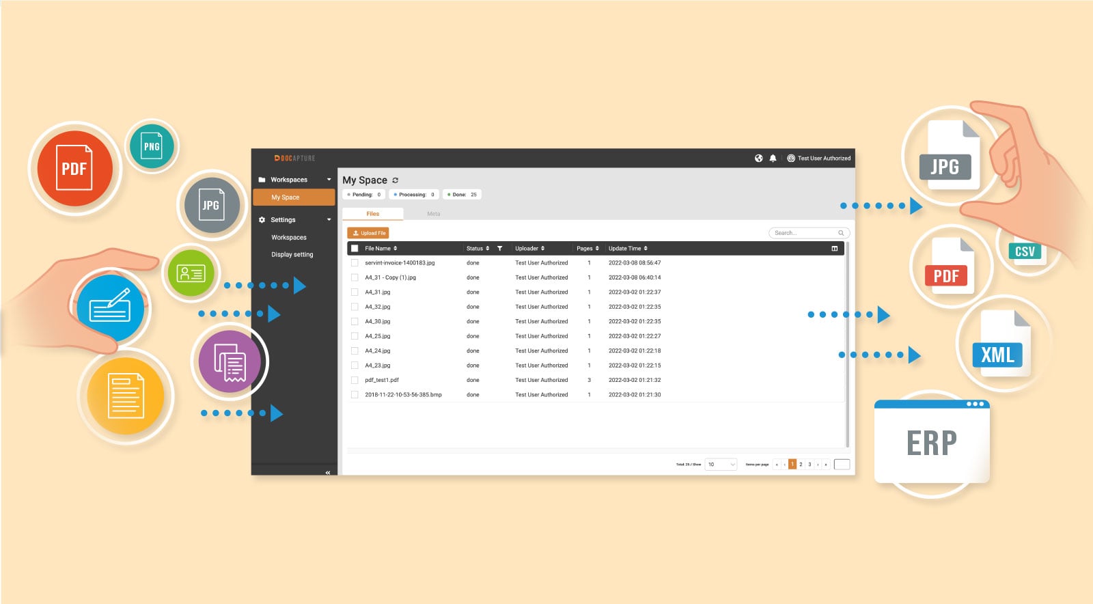Select My Space in the sidebar
The width and height of the screenshot is (1093, 604).
point(294,197)
